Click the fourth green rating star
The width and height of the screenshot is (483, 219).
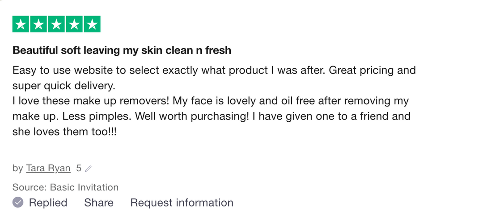[x=74, y=25]
